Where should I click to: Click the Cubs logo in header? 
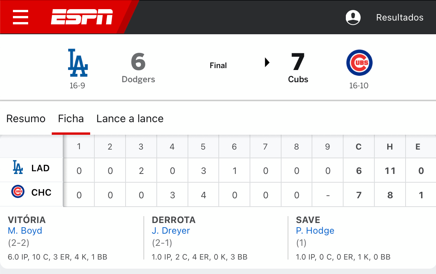coord(359,62)
